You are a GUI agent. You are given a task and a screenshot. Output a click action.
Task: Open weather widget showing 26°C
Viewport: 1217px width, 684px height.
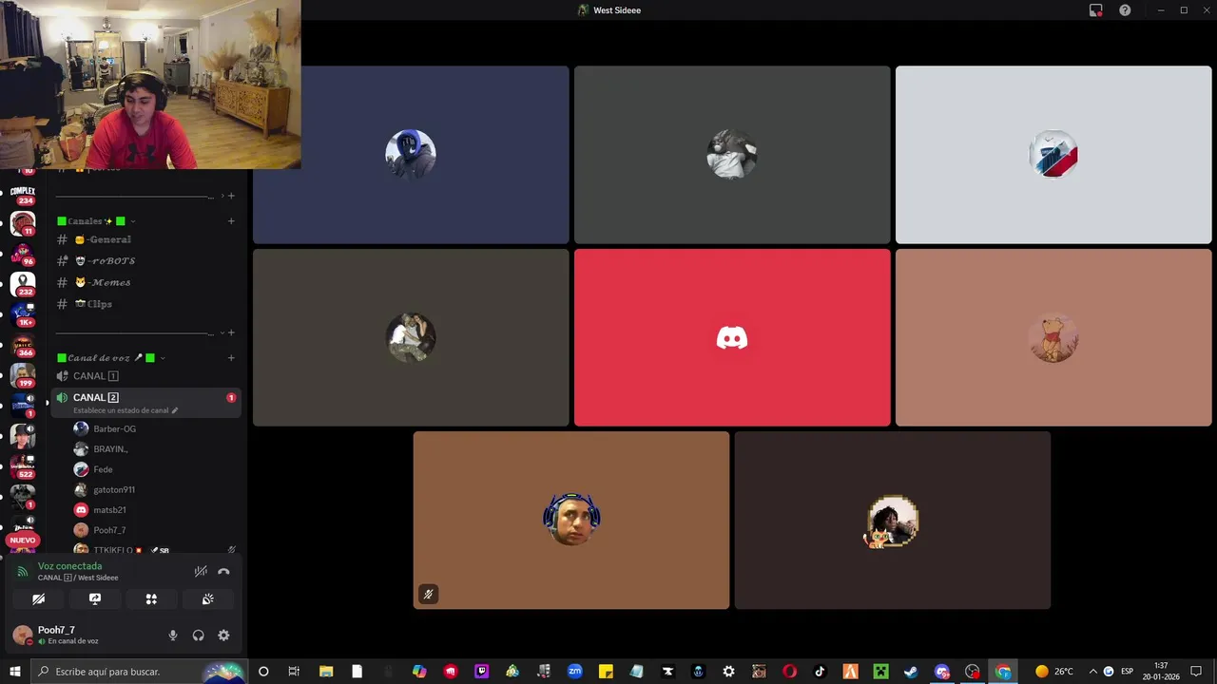click(x=1053, y=672)
